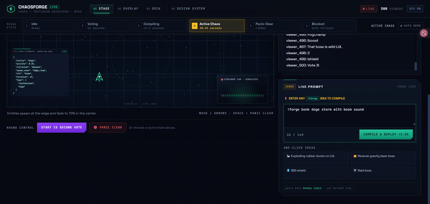
Task: Click the BUILT WITH OPENAI CODEX badge
Action: click(x=304, y=189)
